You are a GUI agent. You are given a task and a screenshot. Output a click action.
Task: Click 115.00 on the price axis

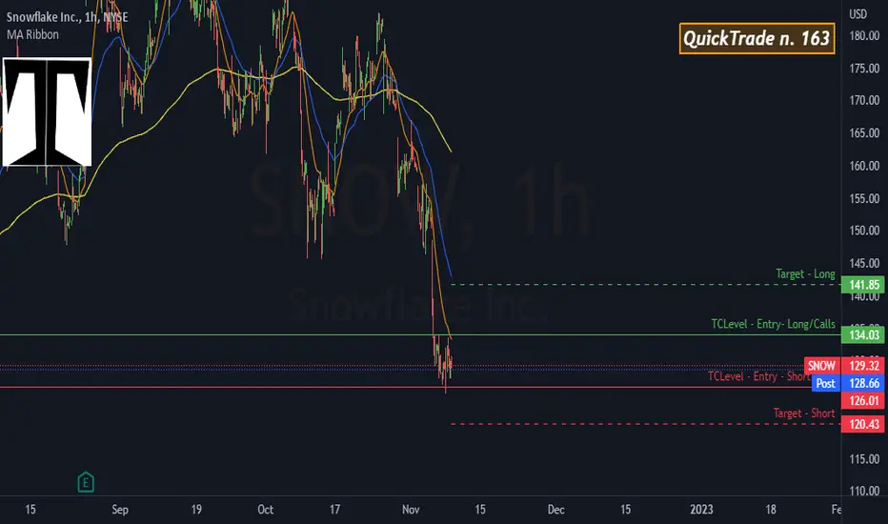[x=864, y=459]
